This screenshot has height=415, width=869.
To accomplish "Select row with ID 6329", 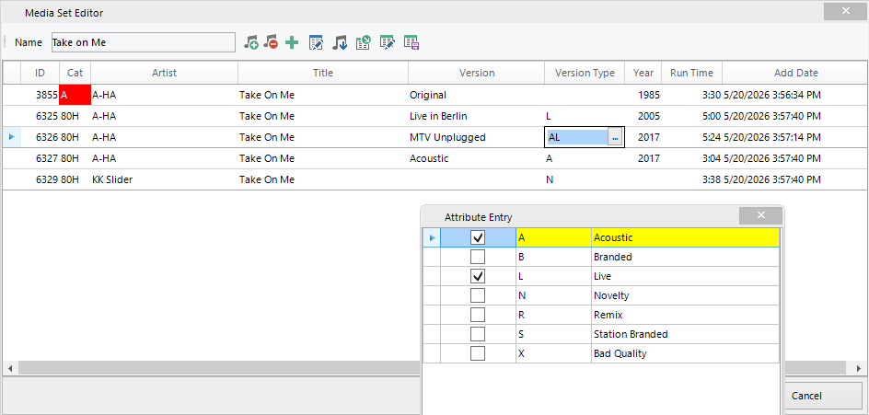I will click(x=434, y=179).
